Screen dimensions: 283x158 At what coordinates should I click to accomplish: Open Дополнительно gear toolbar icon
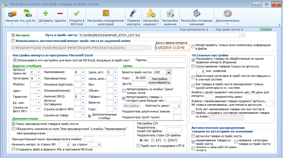[x=227, y=14]
